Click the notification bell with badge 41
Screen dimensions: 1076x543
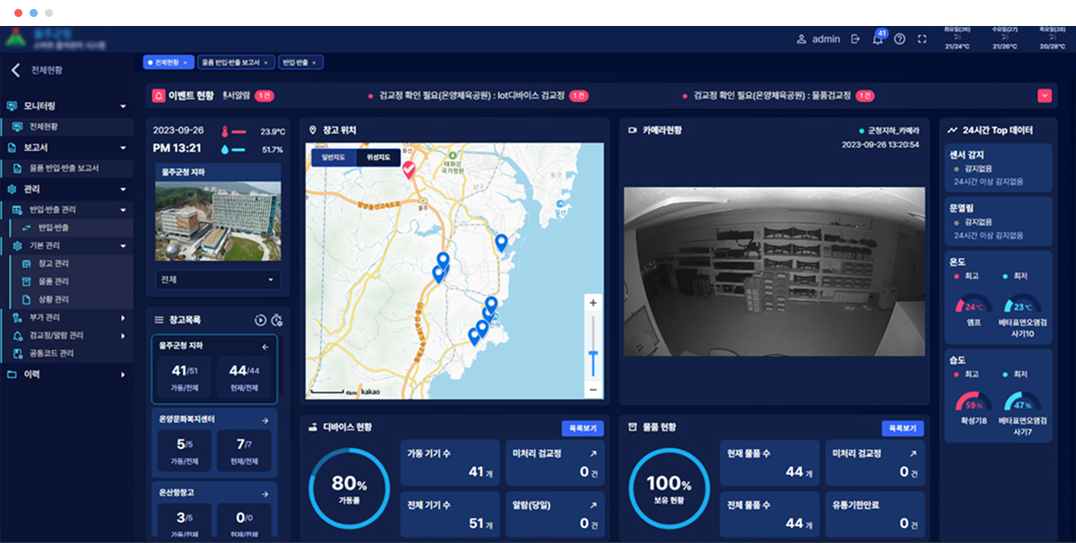pyautogui.click(x=878, y=39)
